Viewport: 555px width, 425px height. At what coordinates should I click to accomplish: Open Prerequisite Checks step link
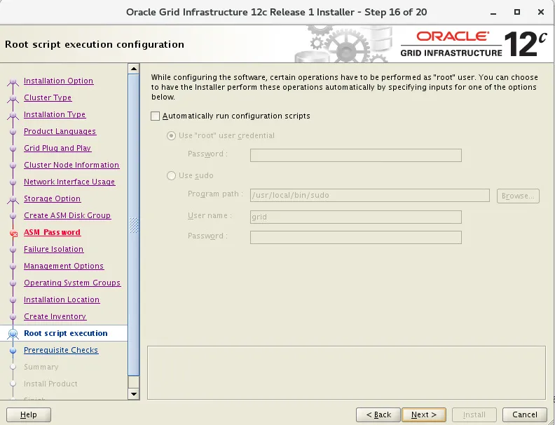pos(61,350)
